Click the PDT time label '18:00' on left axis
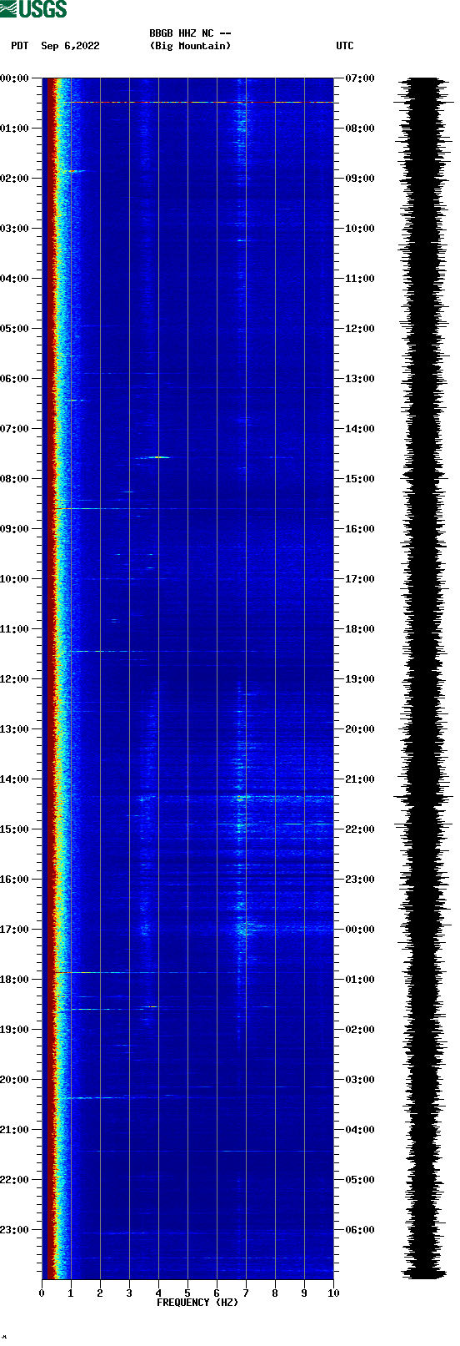This screenshot has width=460, height=1346. [14, 980]
